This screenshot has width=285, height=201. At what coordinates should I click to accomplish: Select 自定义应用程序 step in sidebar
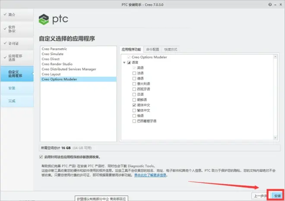point(17,74)
